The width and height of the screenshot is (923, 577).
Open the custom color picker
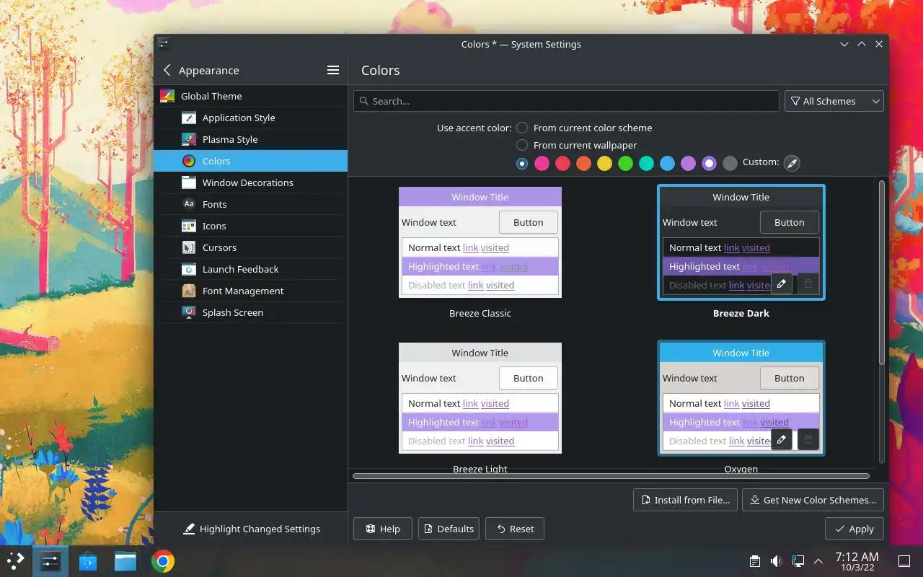(792, 163)
